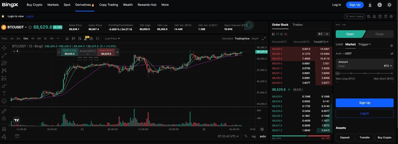The image size is (398, 144).
Task: Click the Open Short quick order button
Action: [106, 52]
